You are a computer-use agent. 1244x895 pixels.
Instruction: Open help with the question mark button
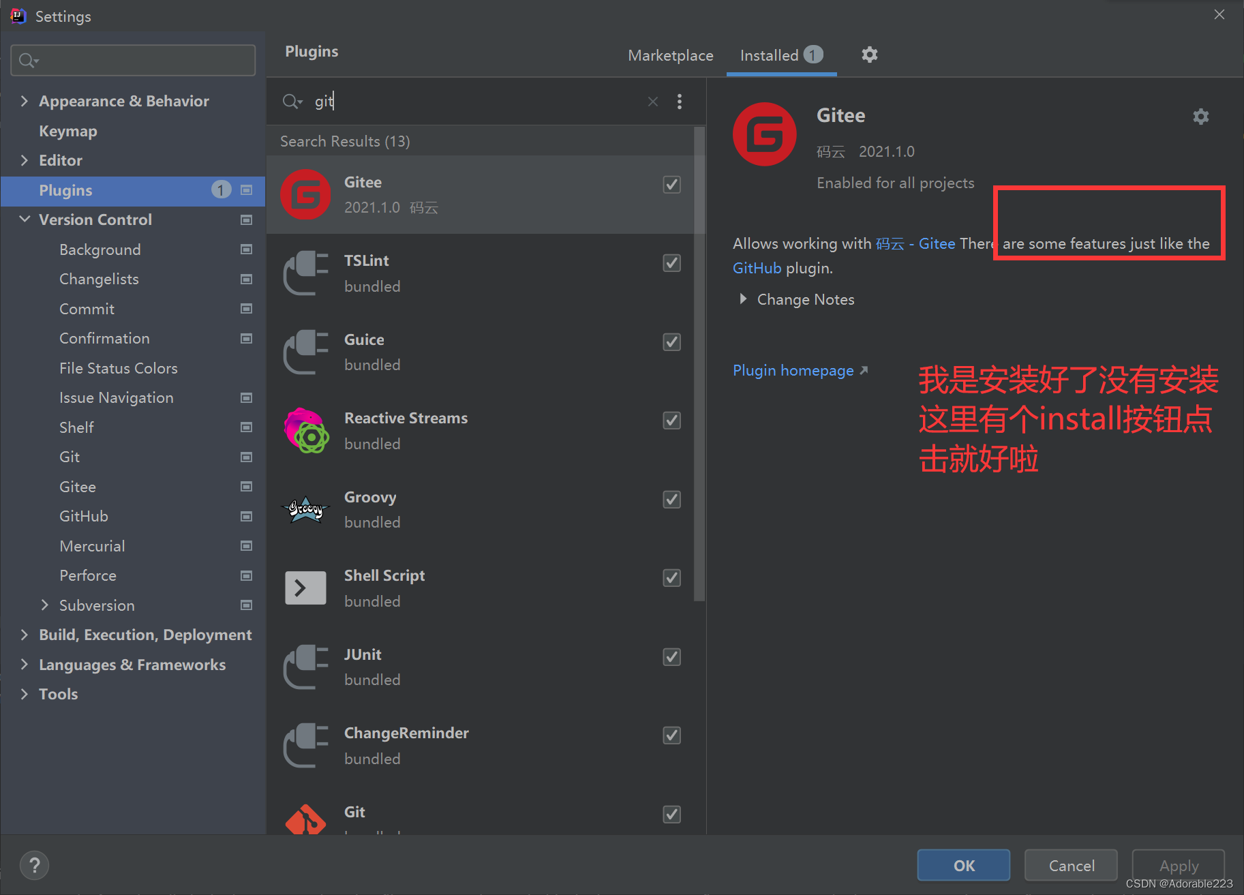coord(34,866)
